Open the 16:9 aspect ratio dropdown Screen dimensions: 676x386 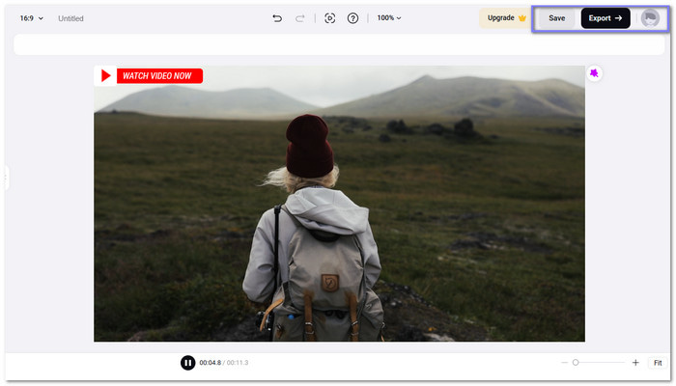coord(32,18)
